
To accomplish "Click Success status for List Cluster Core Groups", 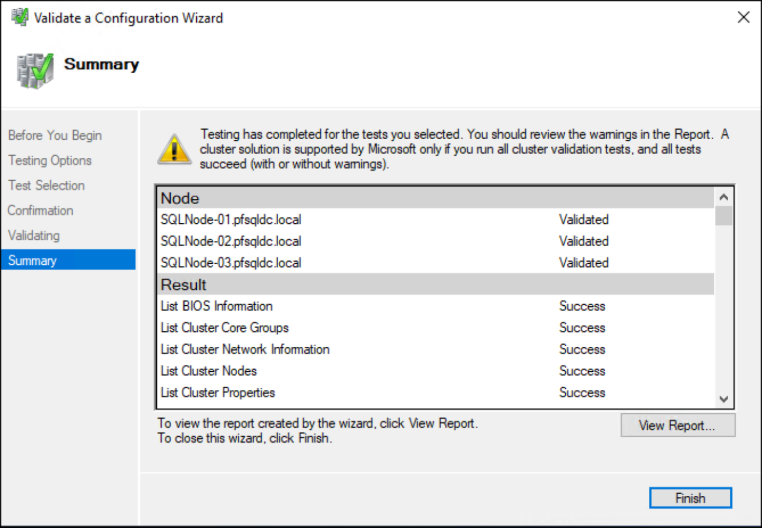I will [x=582, y=328].
